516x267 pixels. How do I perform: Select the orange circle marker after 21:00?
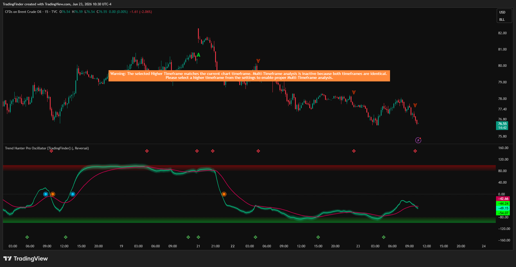click(224, 194)
